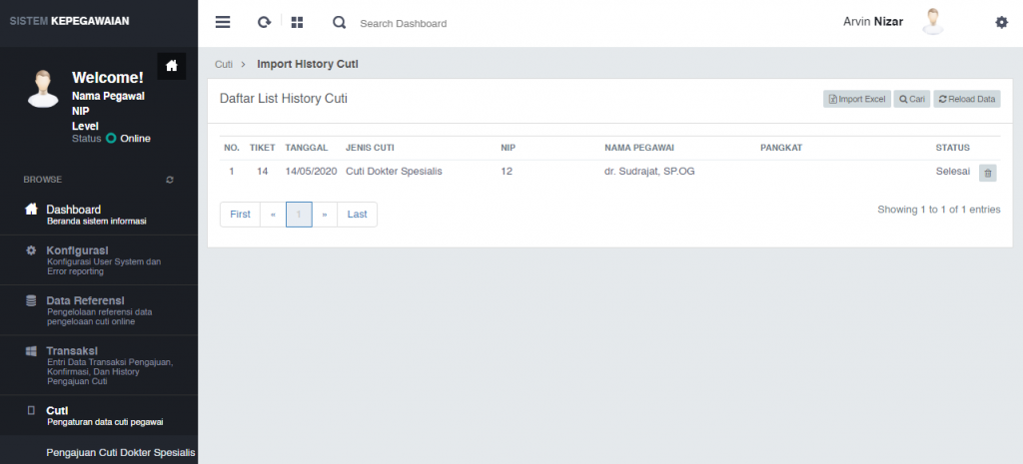Expand the Konfigurasi menu

point(99,260)
